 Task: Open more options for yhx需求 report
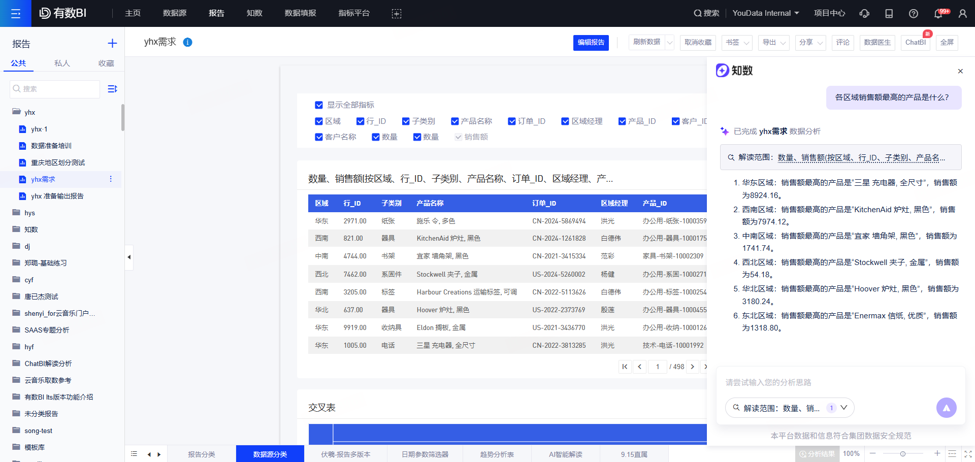(111, 179)
